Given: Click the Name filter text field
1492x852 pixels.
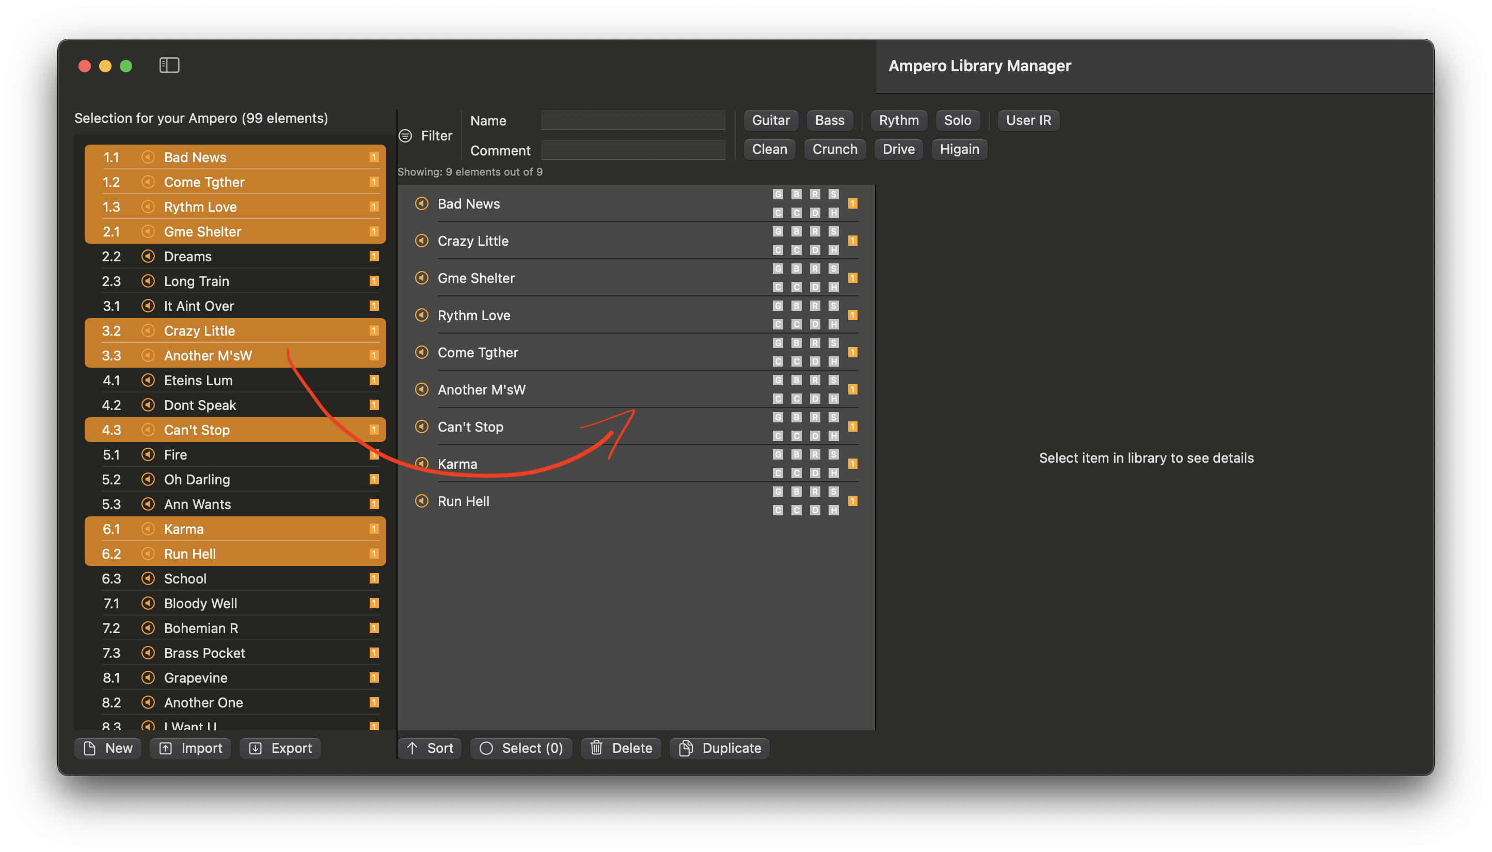Looking at the screenshot, I should 633,120.
